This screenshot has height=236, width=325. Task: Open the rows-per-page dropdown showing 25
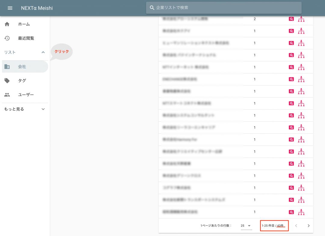pyautogui.click(x=246, y=226)
